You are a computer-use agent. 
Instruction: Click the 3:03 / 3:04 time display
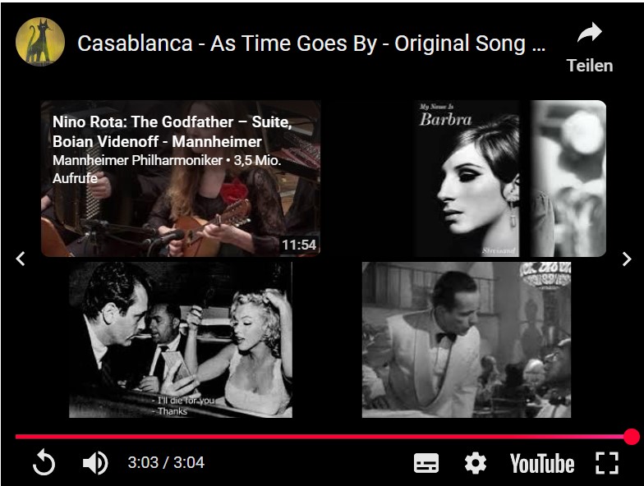pyautogui.click(x=166, y=463)
